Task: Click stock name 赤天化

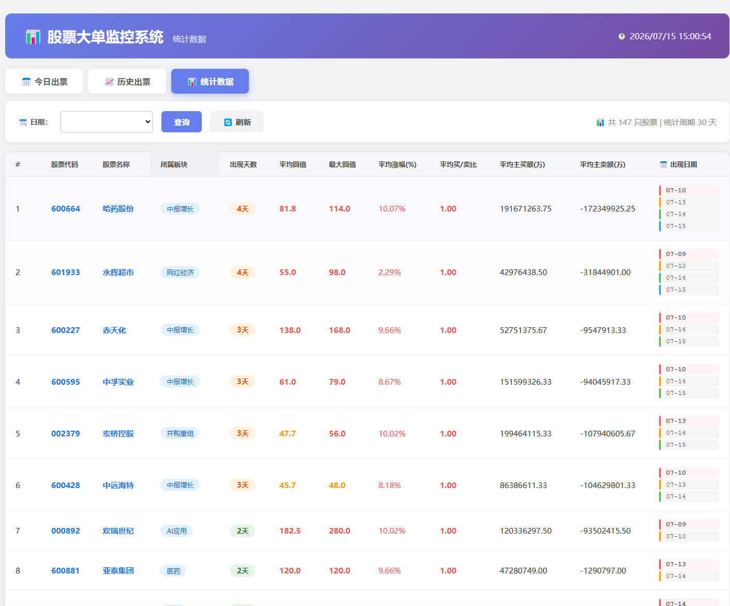Action: (x=114, y=330)
